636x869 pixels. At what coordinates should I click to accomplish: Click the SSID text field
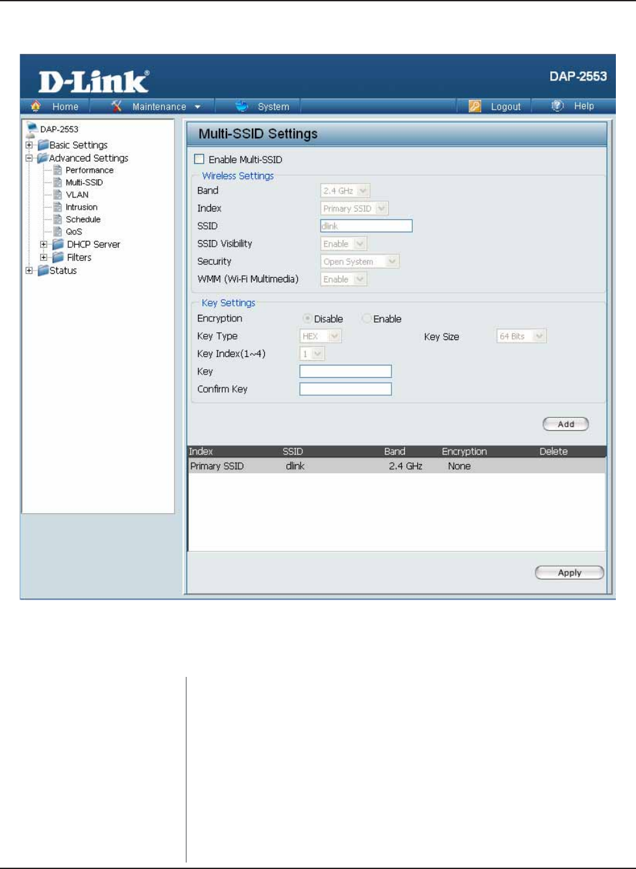pyautogui.click(x=366, y=226)
